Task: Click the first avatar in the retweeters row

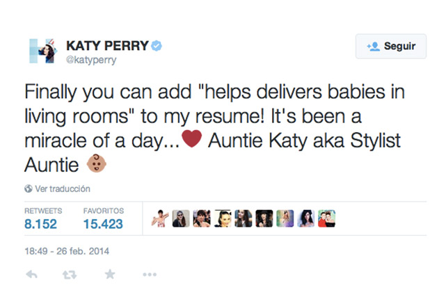Action: (161, 219)
